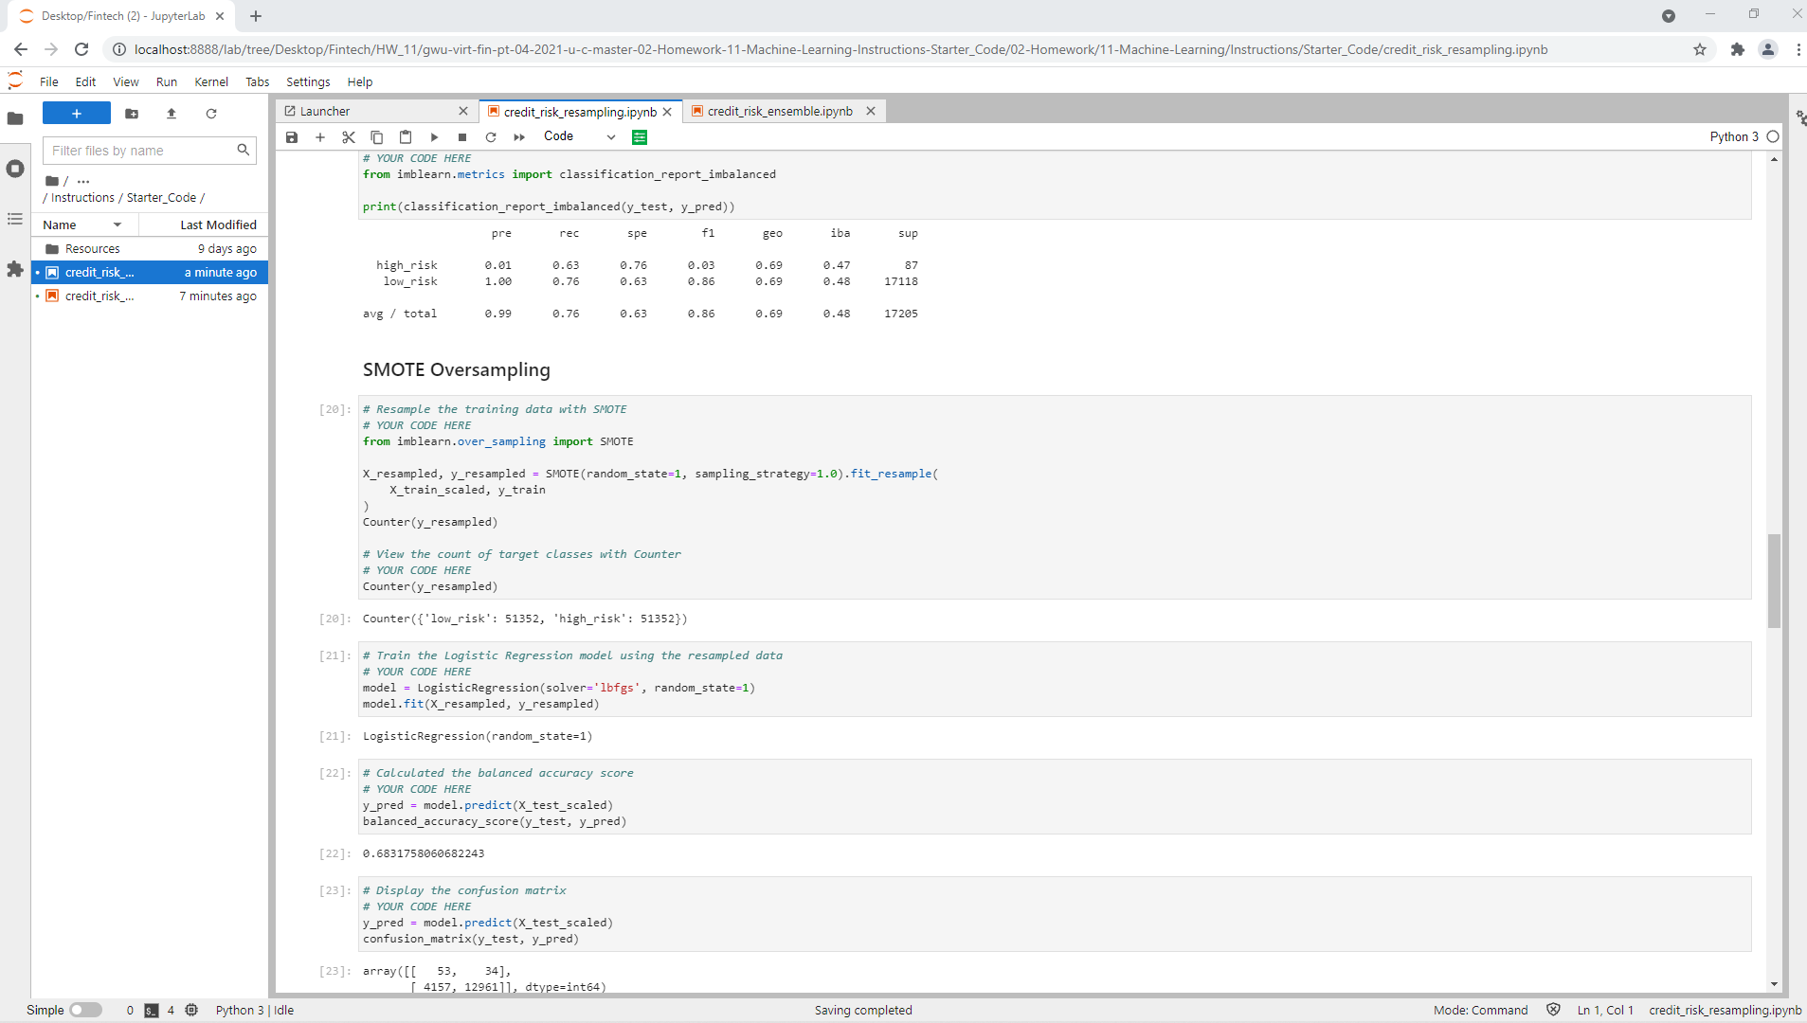Click the green render/voila toolbar icon

(640, 137)
